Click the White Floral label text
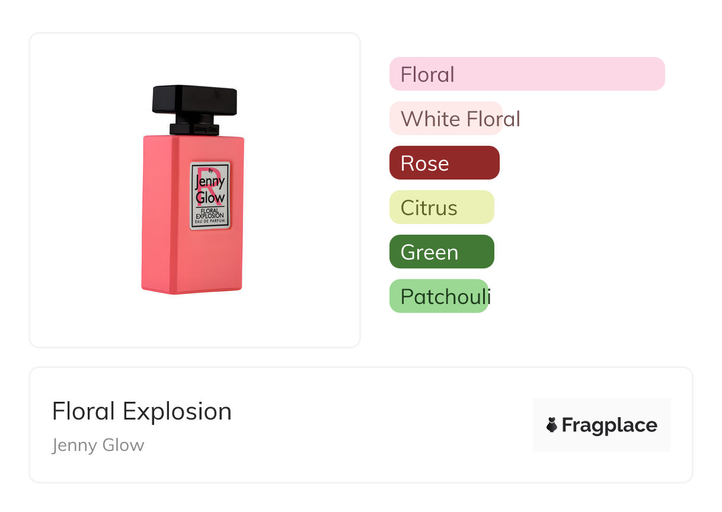 460,119
